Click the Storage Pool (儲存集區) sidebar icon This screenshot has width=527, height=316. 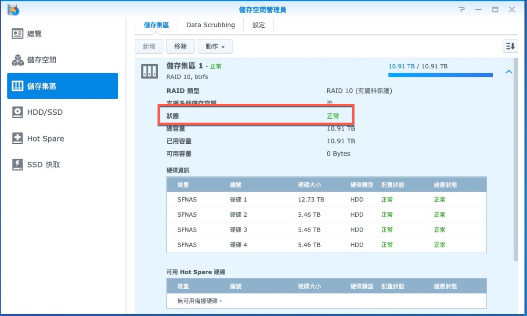coord(18,86)
